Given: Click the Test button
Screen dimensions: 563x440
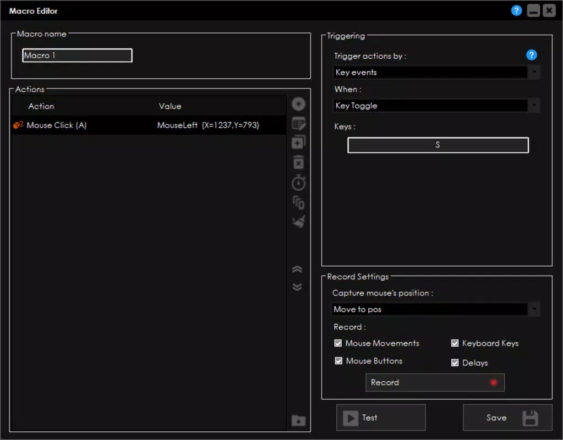Looking at the screenshot, I should coord(381,418).
